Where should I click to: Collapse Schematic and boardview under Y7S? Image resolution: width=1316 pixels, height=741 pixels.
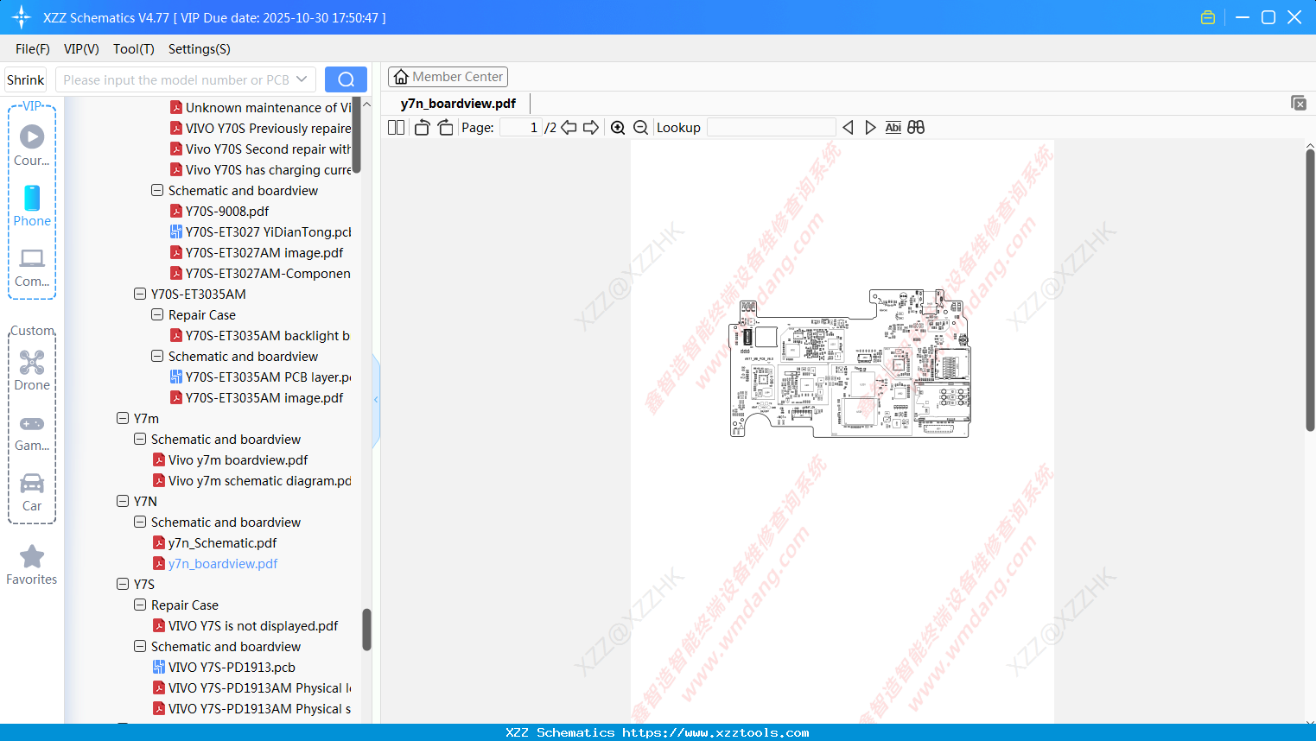[140, 646]
